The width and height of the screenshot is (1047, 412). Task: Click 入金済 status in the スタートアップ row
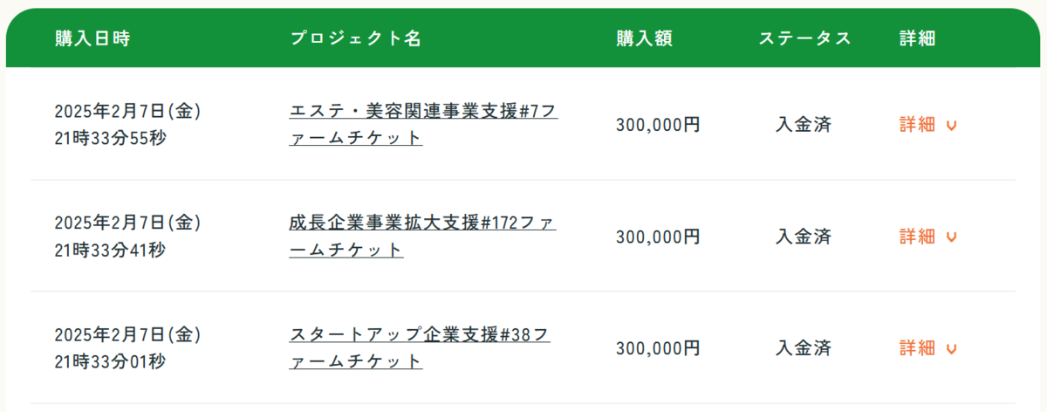[804, 348]
